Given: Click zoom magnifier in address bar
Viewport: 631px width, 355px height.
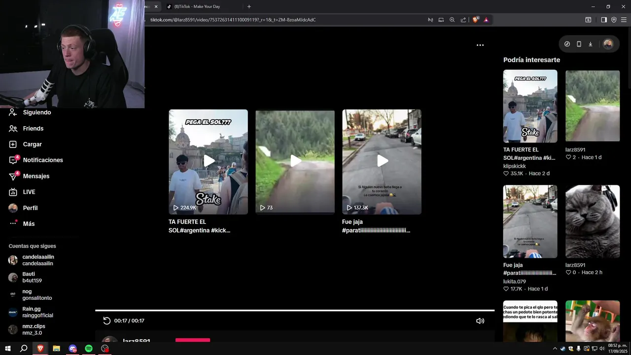Looking at the screenshot, I should 452,20.
